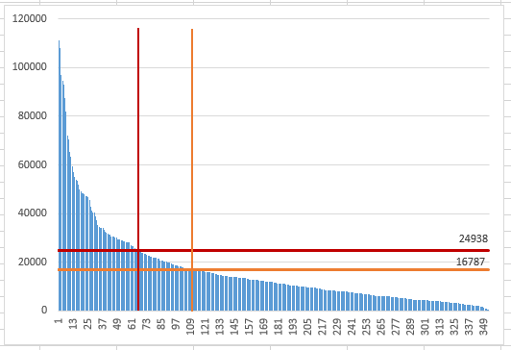Click the 100000 vertical axis label
The image size is (511, 350).
coord(30,67)
